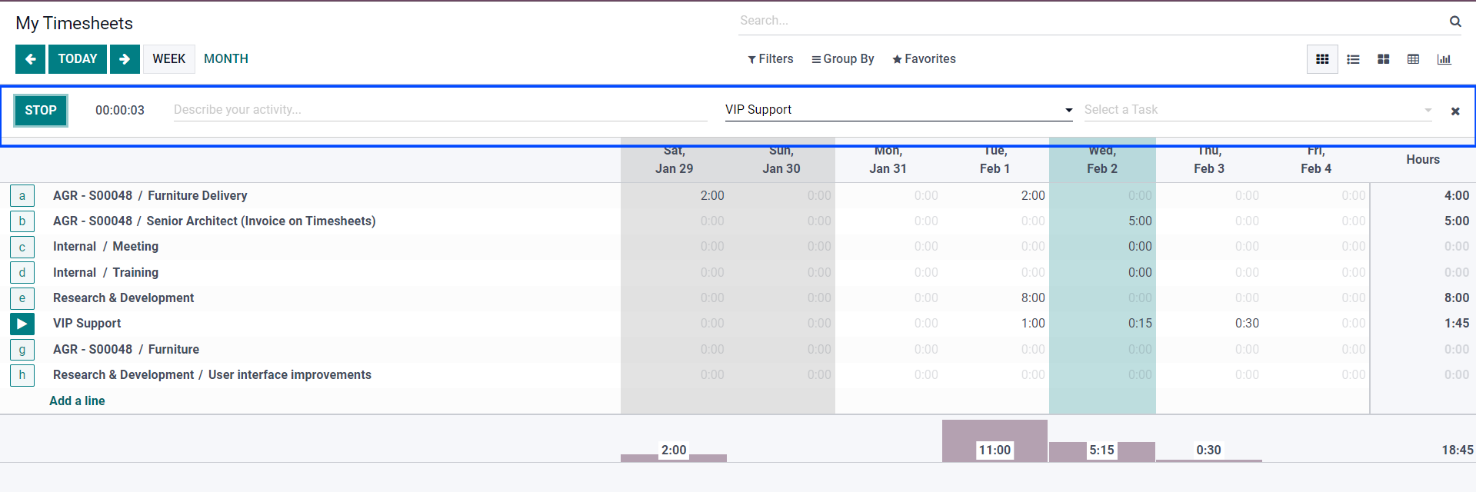Select the grid view icon

click(x=1322, y=58)
